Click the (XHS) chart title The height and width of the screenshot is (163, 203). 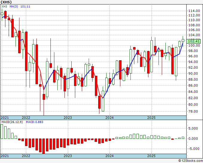(x=6, y=2)
